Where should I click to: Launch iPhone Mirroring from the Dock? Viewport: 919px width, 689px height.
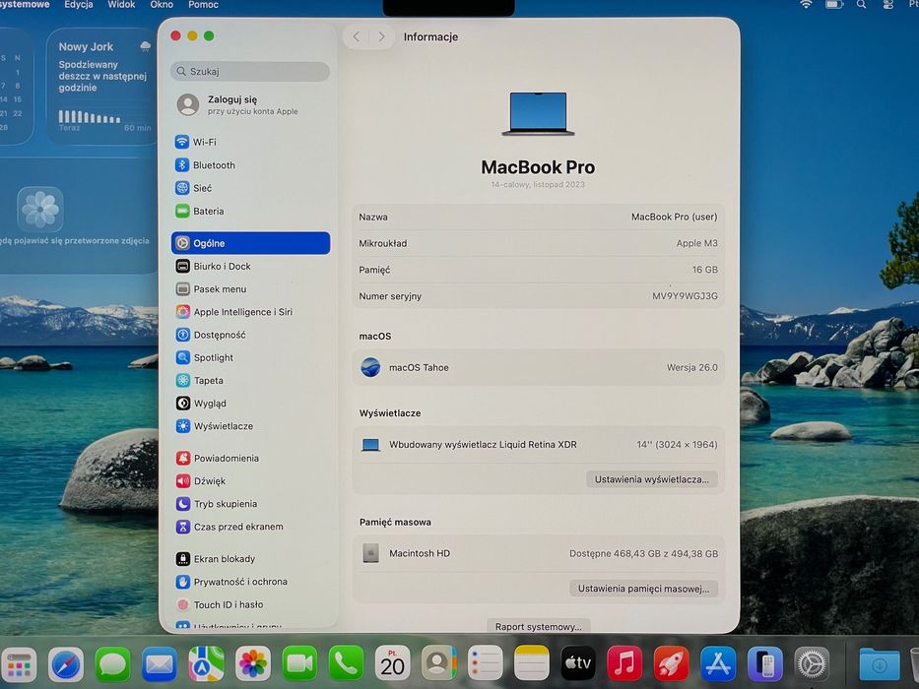click(x=765, y=665)
